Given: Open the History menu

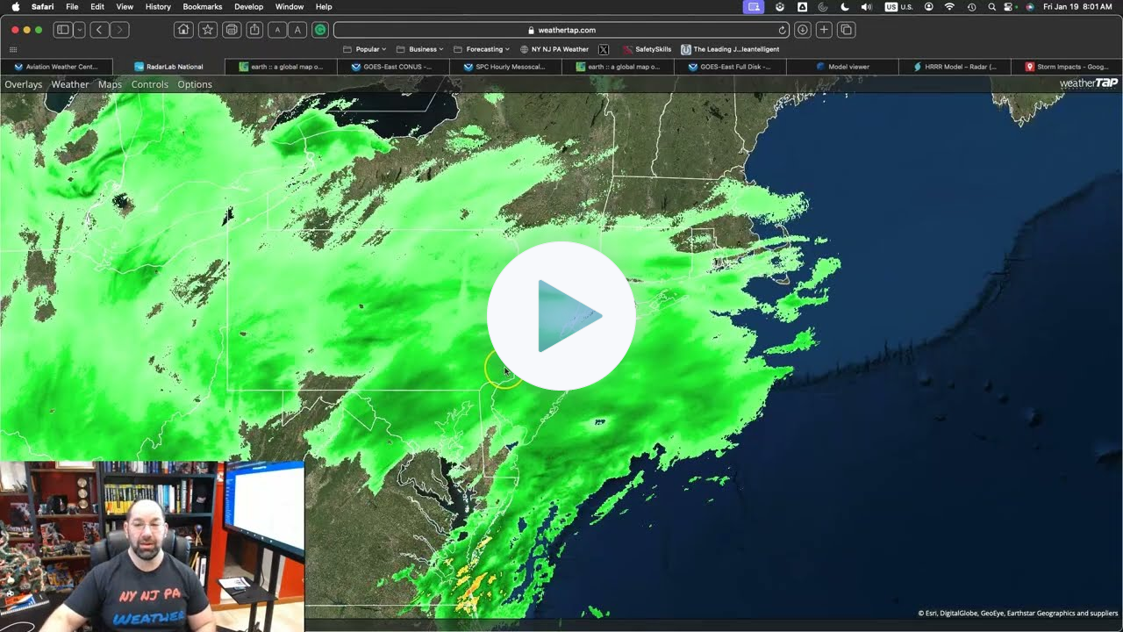Looking at the screenshot, I should (157, 6).
